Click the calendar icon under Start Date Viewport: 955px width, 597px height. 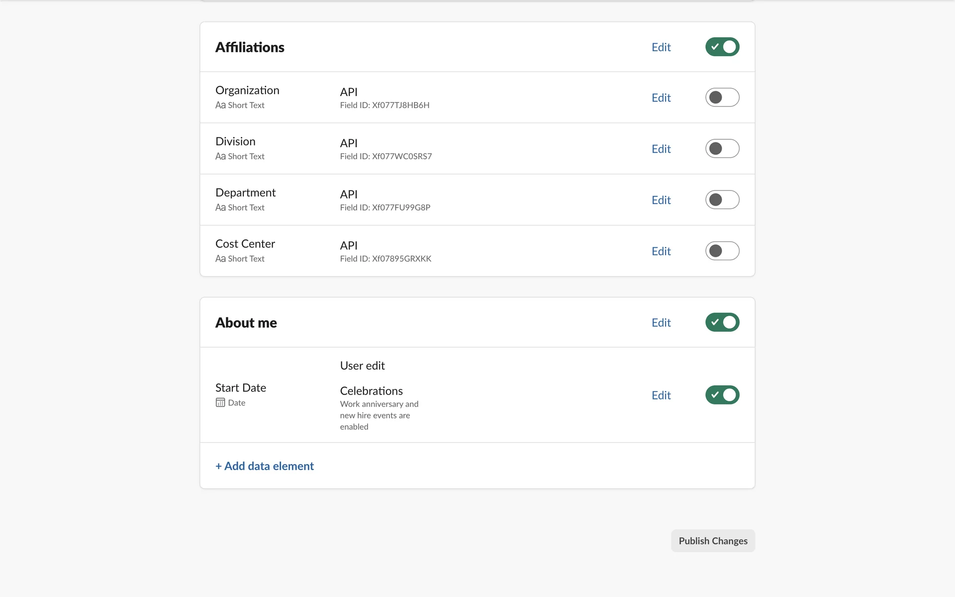pyautogui.click(x=220, y=402)
